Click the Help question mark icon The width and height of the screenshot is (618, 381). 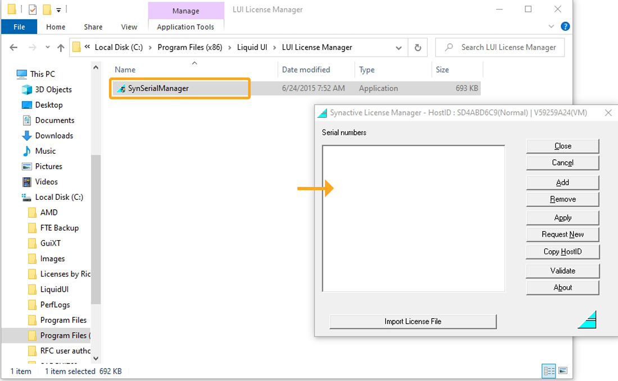pyautogui.click(x=565, y=26)
